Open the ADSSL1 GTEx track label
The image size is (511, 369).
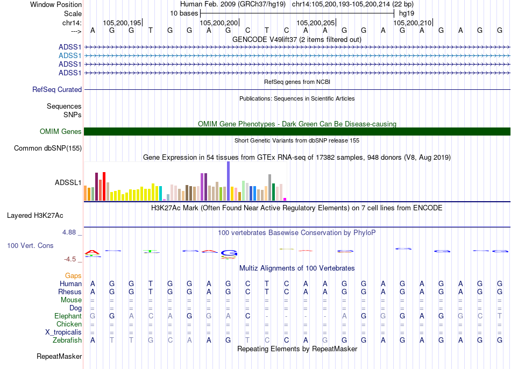coord(68,182)
